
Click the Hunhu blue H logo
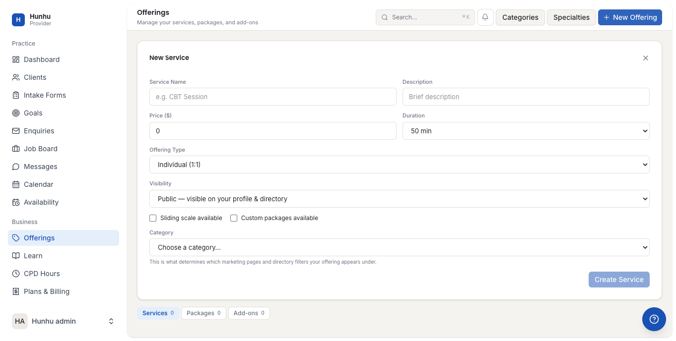click(x=18, y=20)
